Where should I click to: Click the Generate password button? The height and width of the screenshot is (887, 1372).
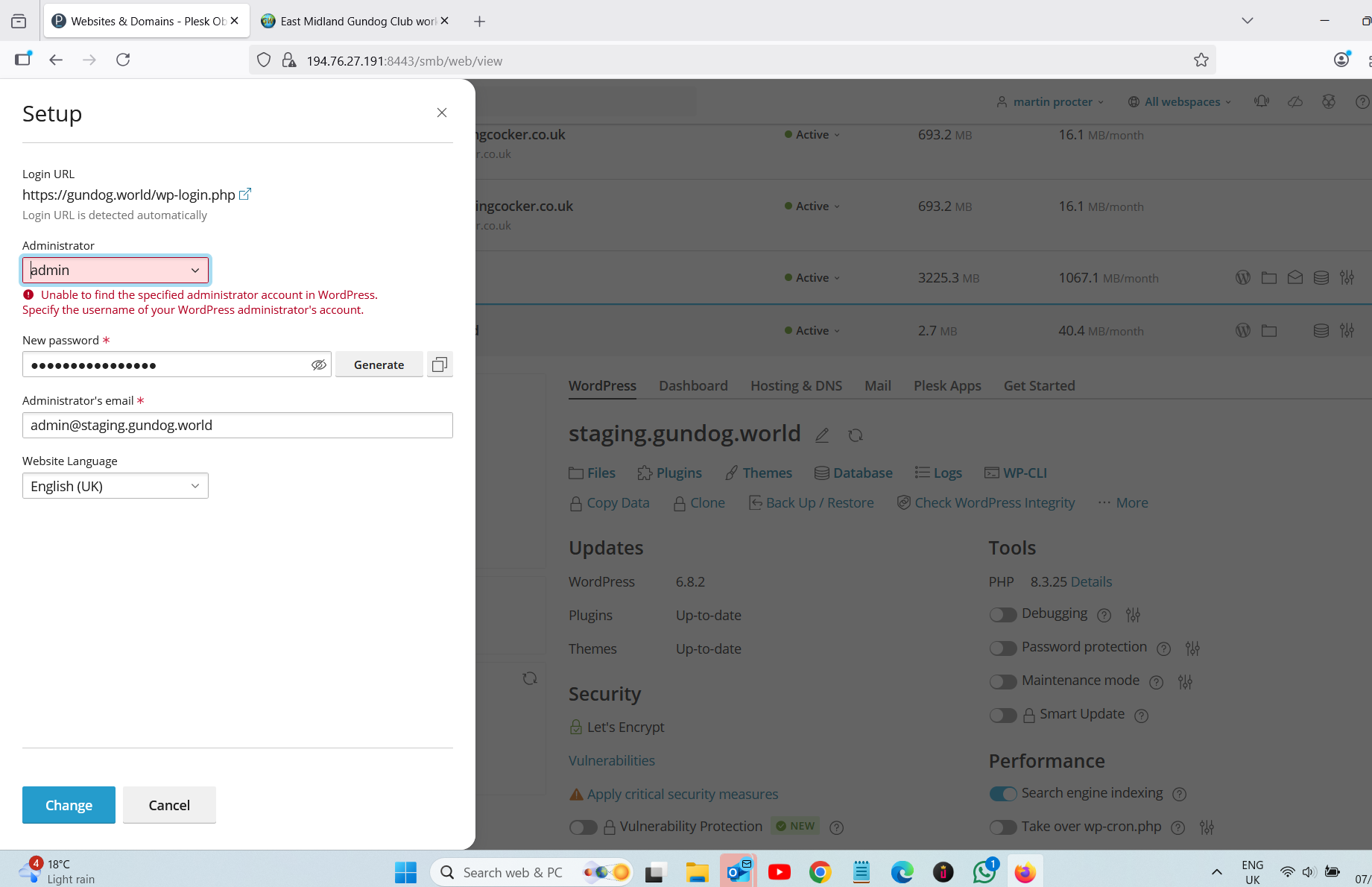point(379,364)
